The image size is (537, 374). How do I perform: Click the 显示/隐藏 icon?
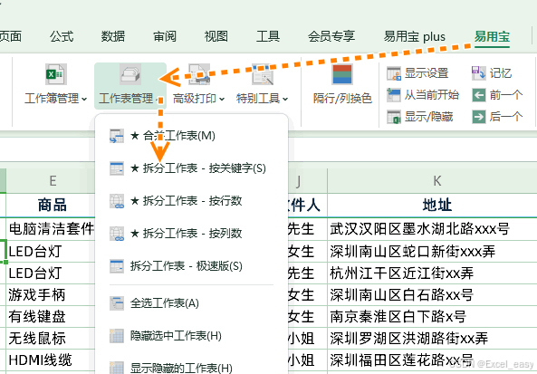394,117
